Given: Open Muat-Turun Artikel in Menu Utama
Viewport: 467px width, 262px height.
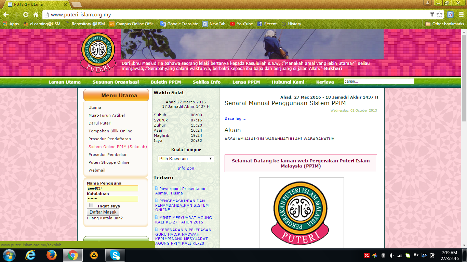Looking at the screenshot, I should click(107, 115).
